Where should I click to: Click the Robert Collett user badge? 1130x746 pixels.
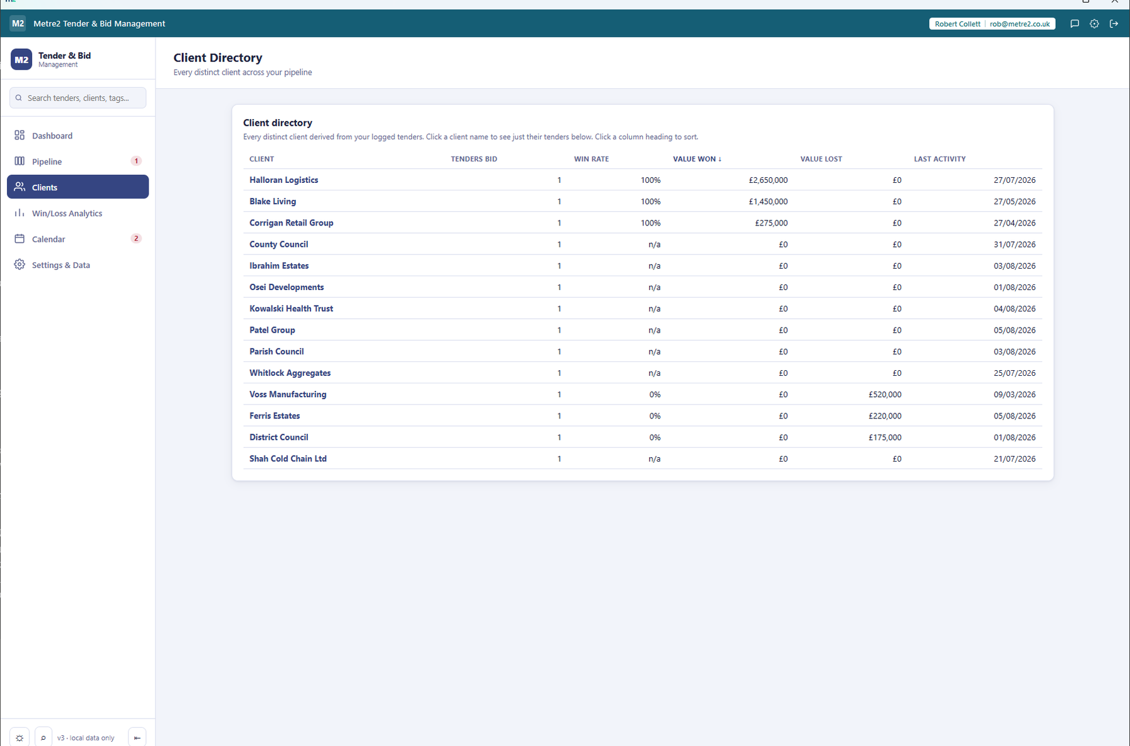click(992, 24)
